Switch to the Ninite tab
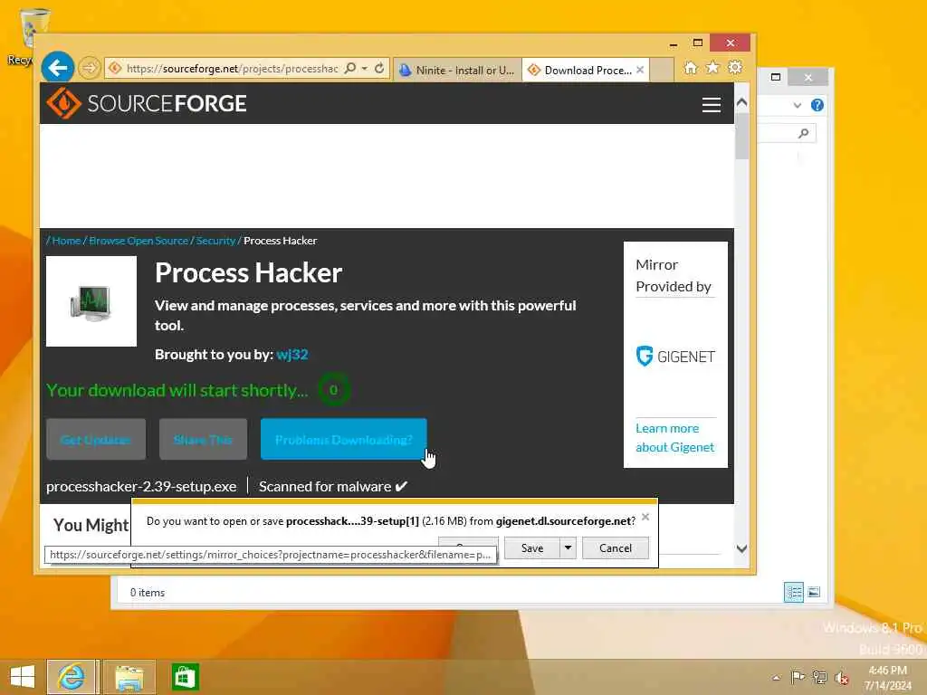The width and height of the screenshot is (927, 695). [x=457, y=70]
